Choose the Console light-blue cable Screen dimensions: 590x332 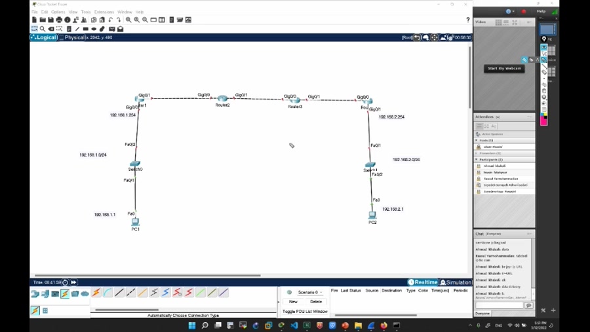coord(108,293)
